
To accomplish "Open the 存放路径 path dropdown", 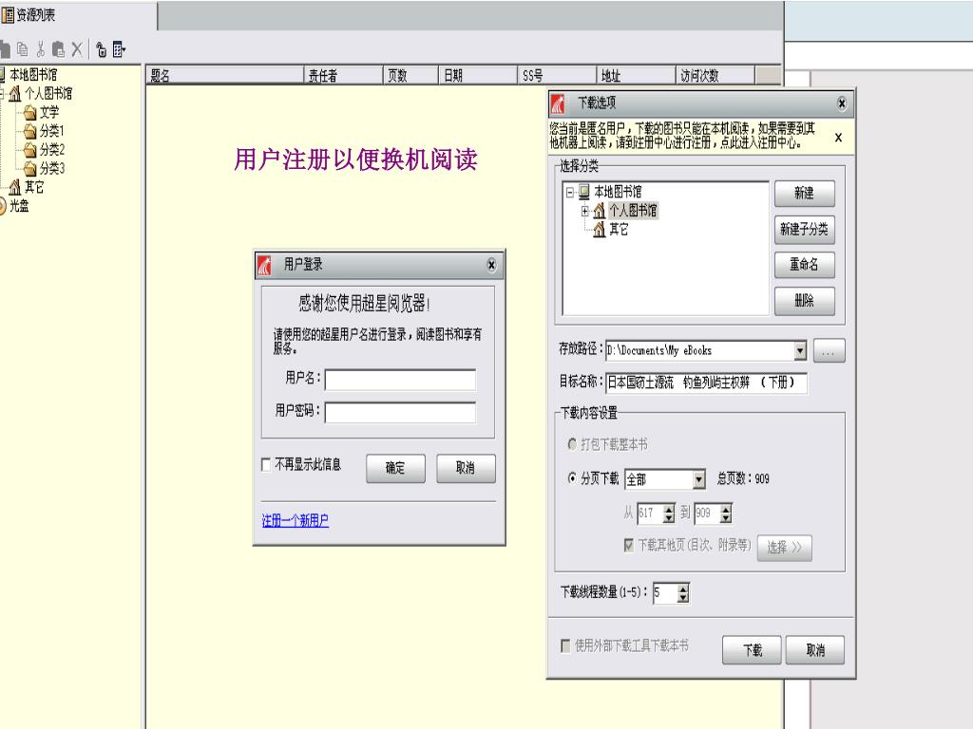I will (x=800, y=351).
